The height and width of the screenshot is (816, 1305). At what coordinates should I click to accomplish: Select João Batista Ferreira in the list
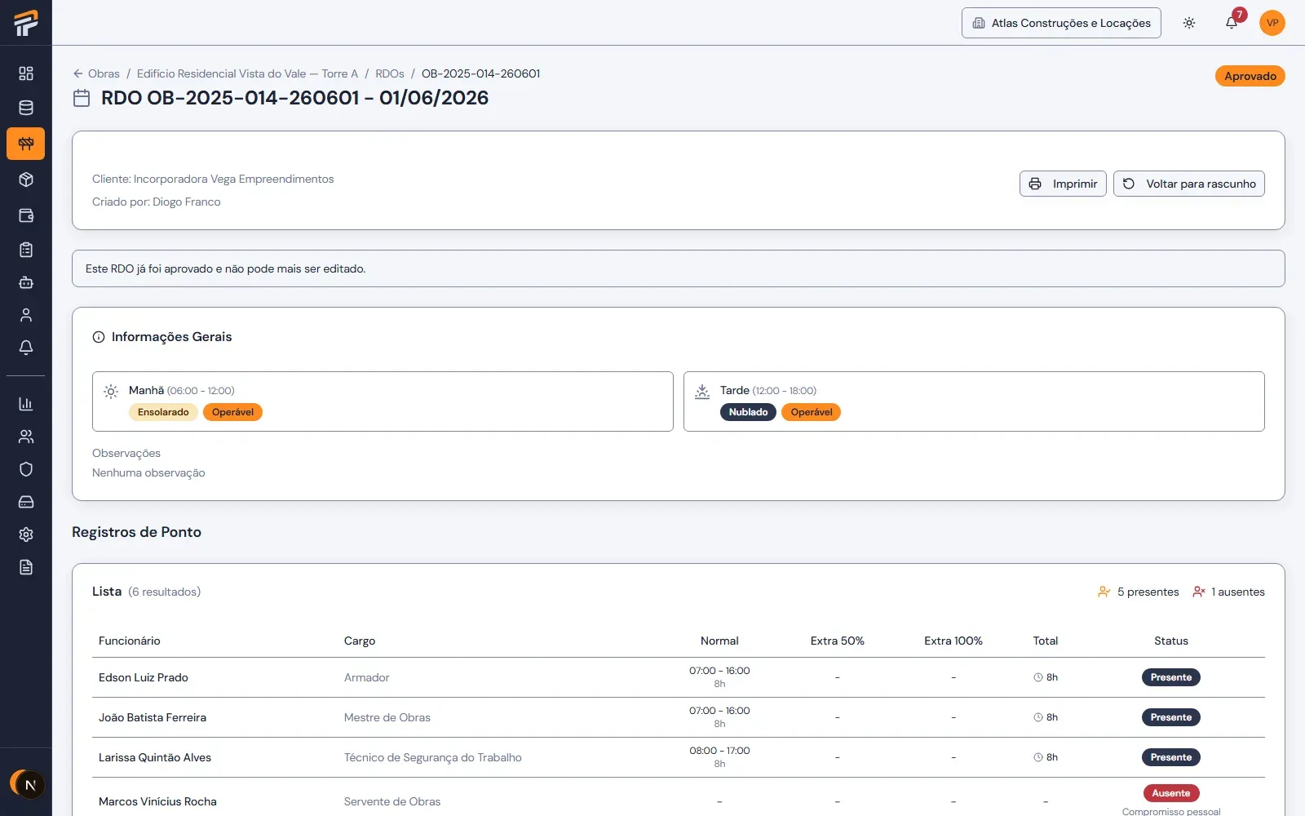coord(153,717)
